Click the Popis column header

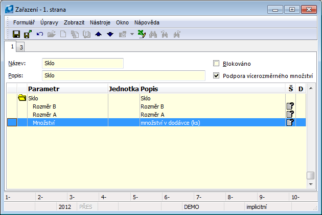pyautogui.click(x=213, y=89)
